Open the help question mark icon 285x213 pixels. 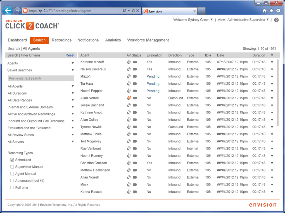click(276, 20)
